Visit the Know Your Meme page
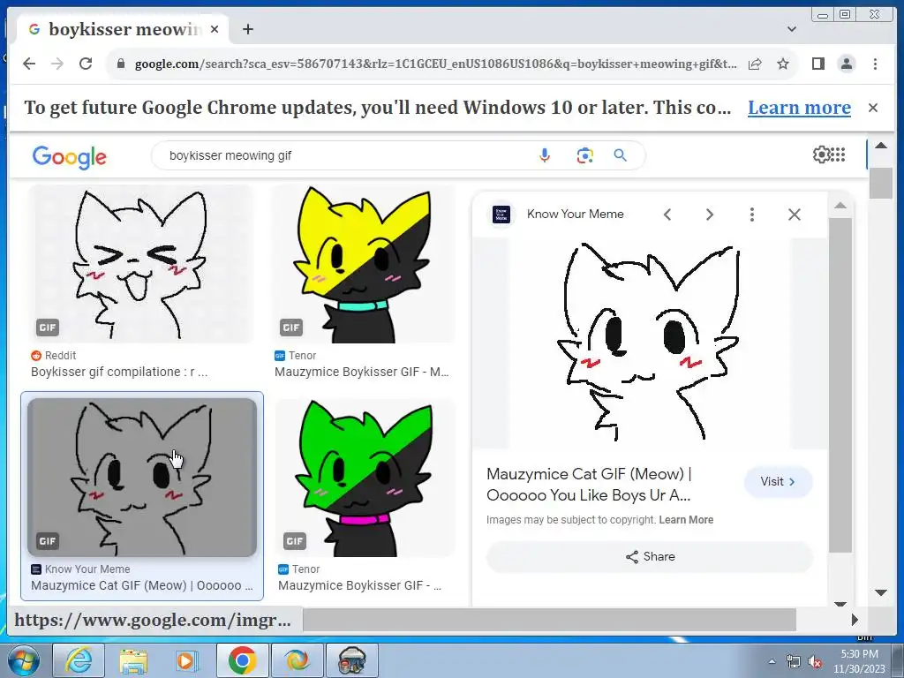Image resolution: width=904 pixels, height=678 pixels. click(x=778, y=481)
